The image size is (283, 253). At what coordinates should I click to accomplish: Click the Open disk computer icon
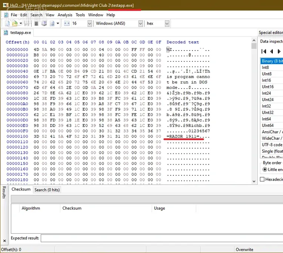pyautogui.click(x=44, y=23)
